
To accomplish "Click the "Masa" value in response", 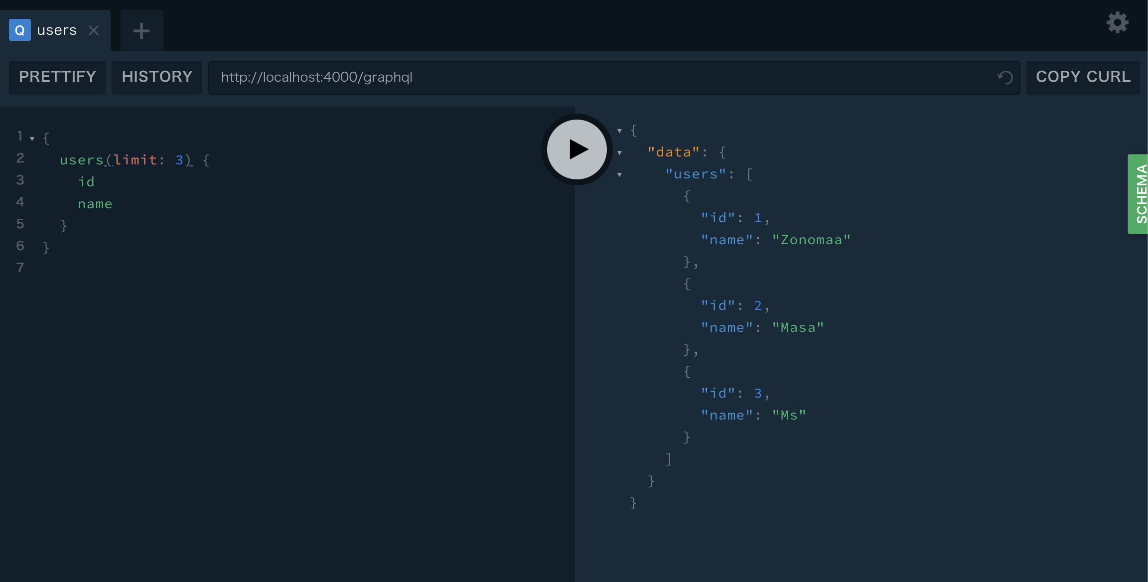I will click(798, 327).
